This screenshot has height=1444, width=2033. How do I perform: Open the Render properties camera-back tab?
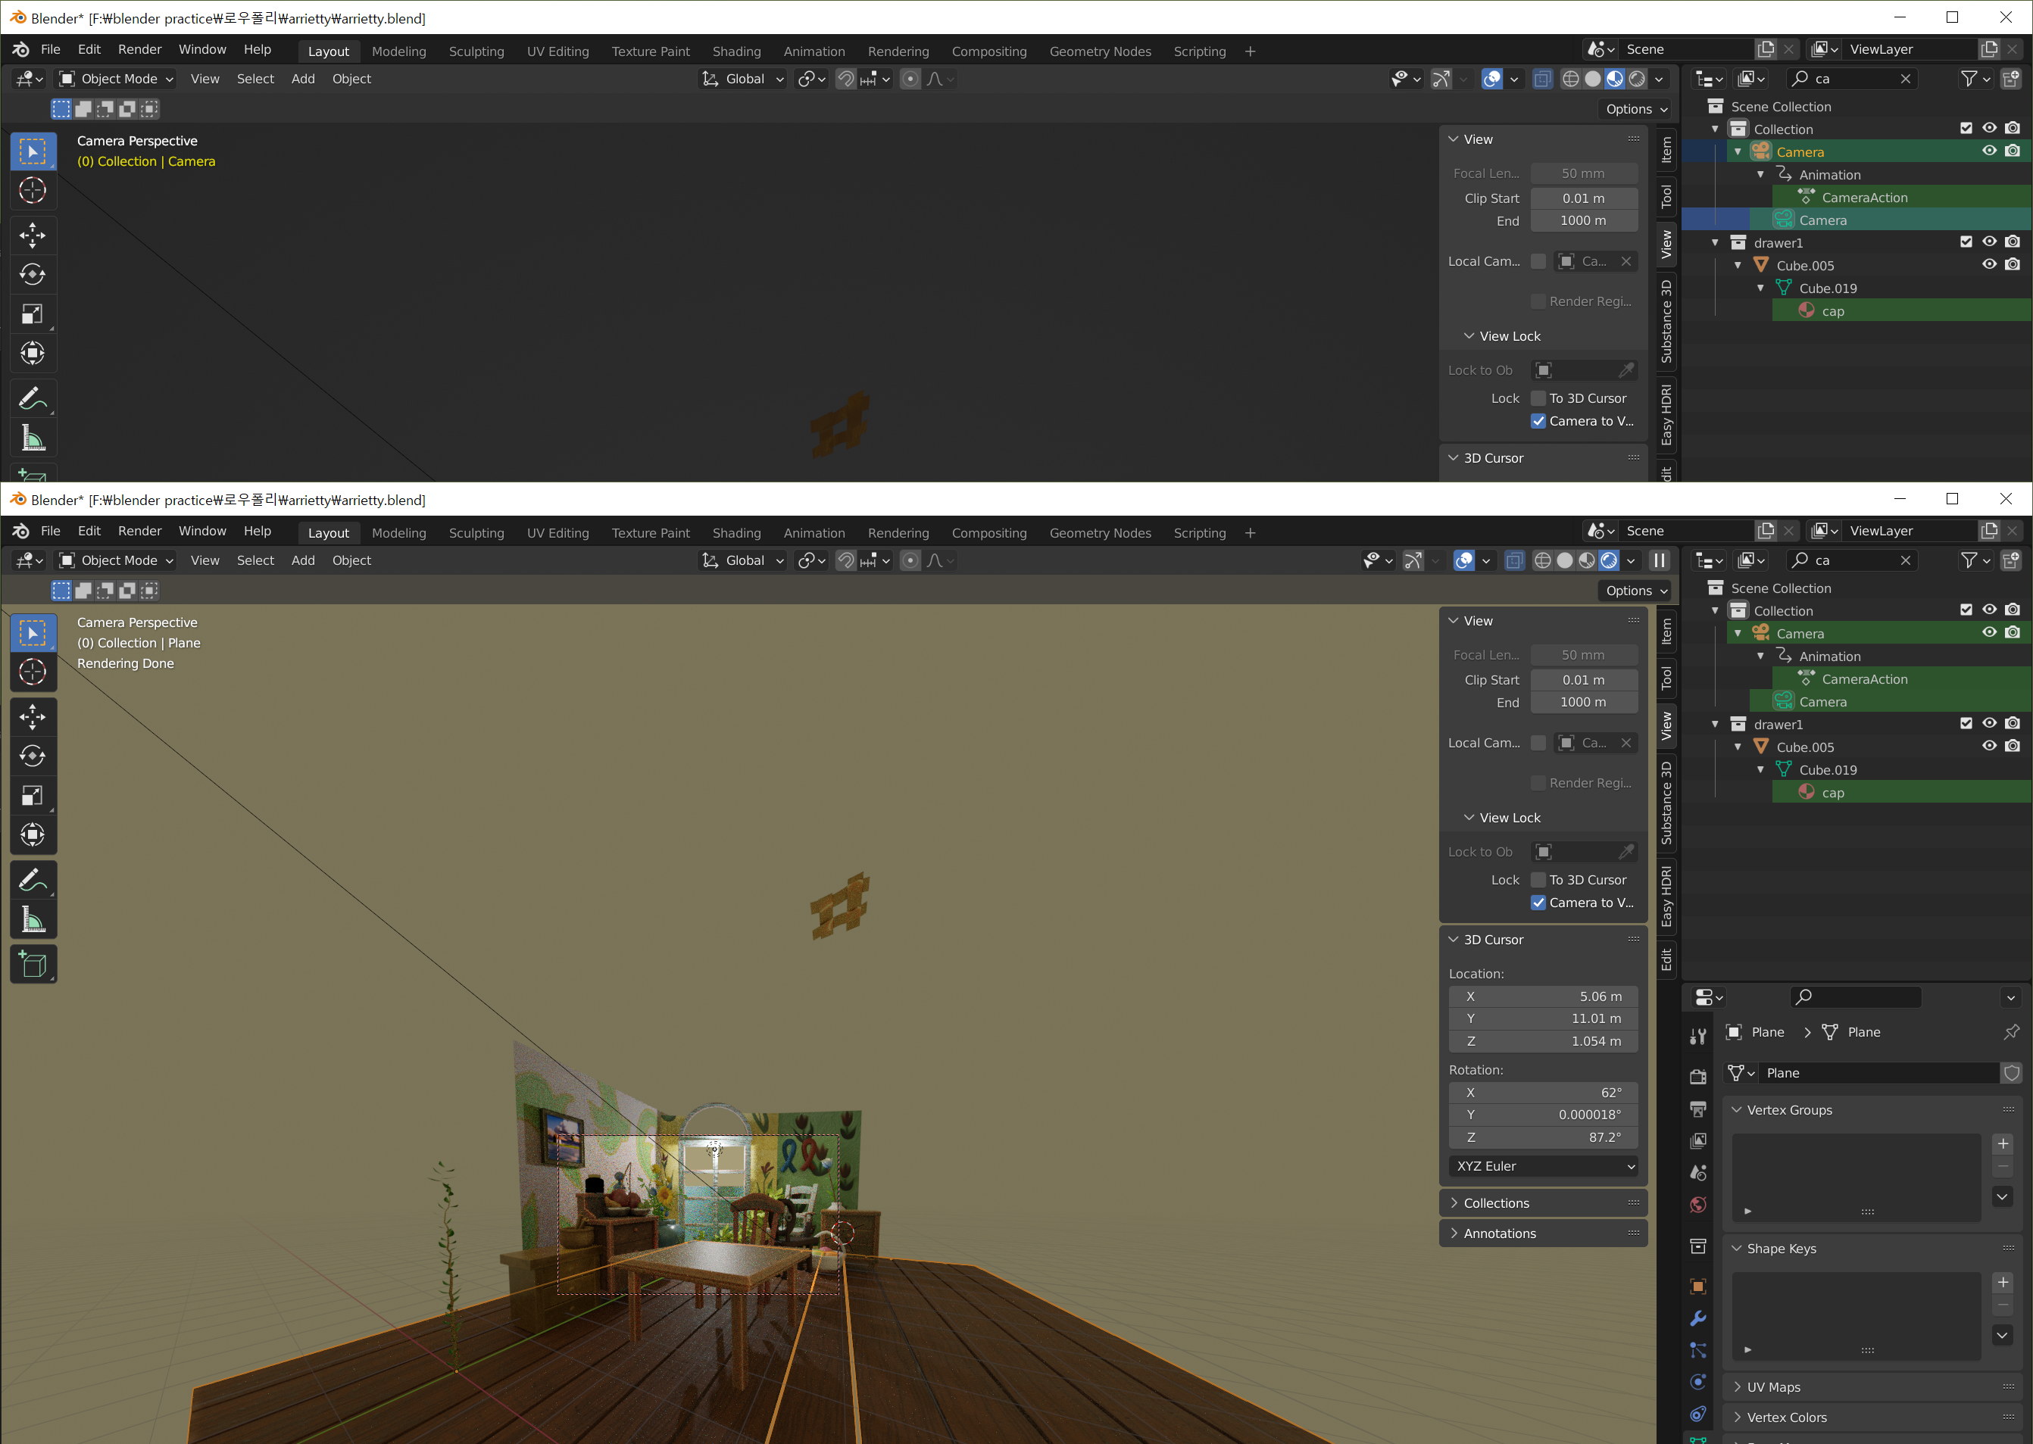point(1697,1076)
